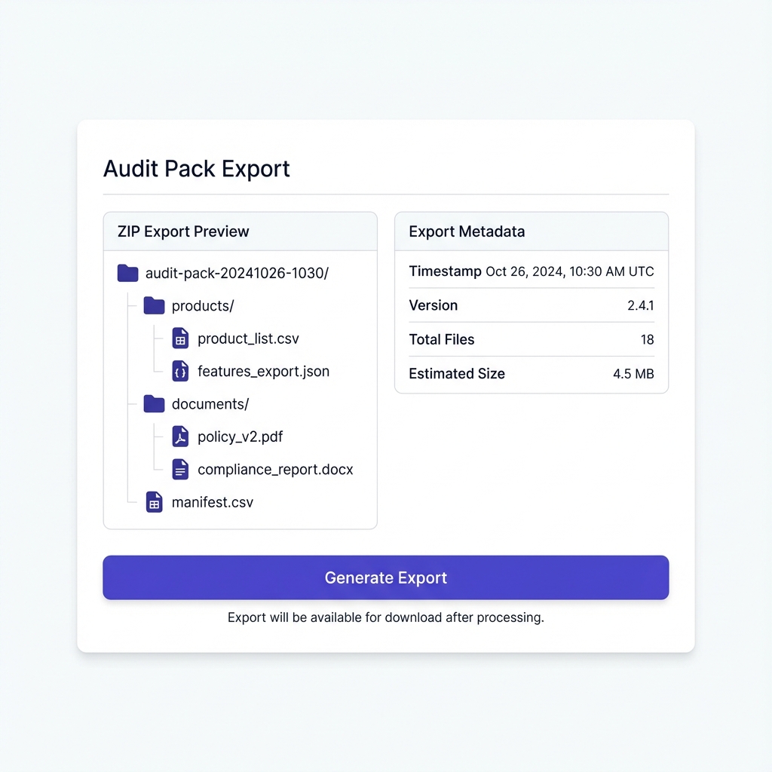The image size is (772, 772).
Task: Click the DOCX icon for compliance_report.docx
Action: 180,469
